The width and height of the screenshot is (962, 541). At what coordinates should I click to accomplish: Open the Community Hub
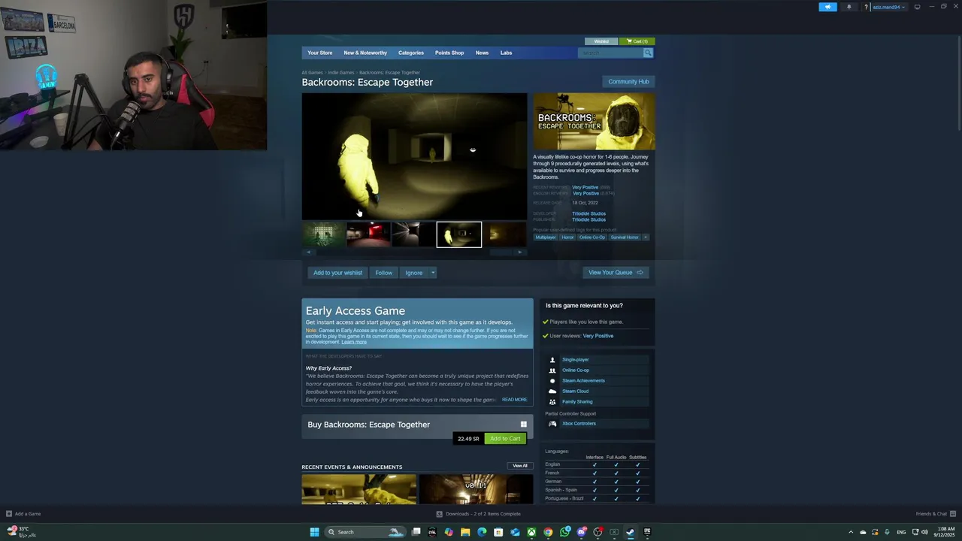click(628, 81)
